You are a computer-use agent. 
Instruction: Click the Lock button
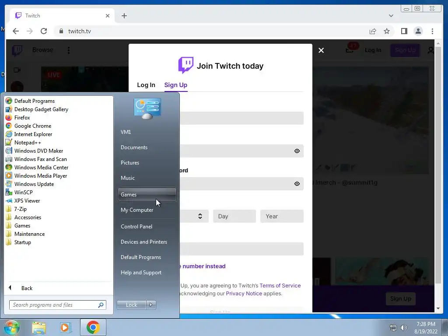coord(132,305)
